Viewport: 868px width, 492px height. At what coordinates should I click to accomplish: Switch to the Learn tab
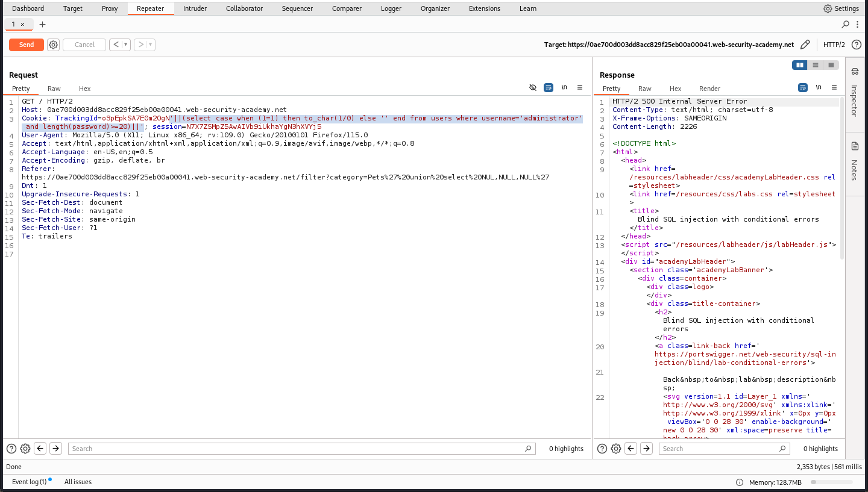pos(528,8)
